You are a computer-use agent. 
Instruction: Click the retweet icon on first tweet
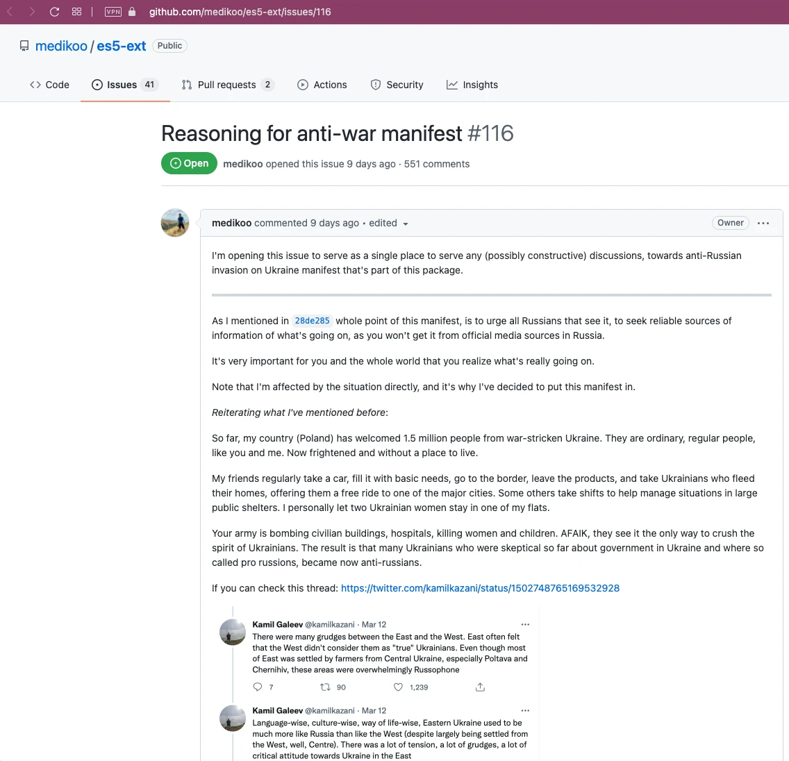pyautogui.click(x=326, y=687)
